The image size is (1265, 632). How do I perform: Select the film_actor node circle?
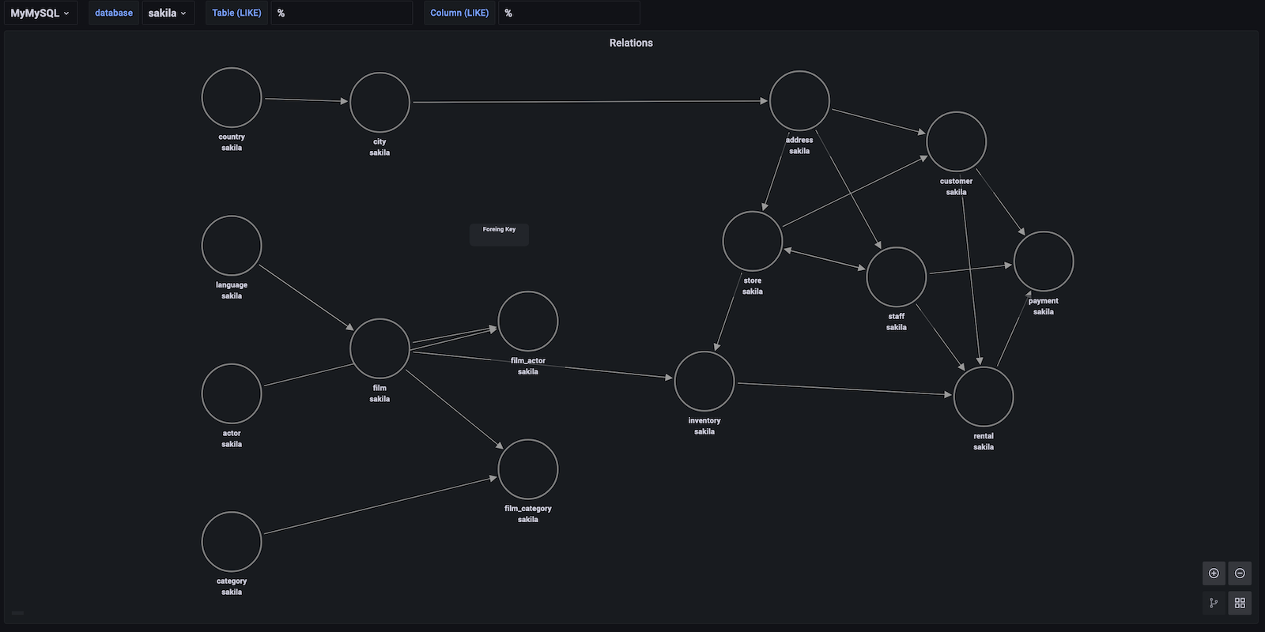point(528,322)
